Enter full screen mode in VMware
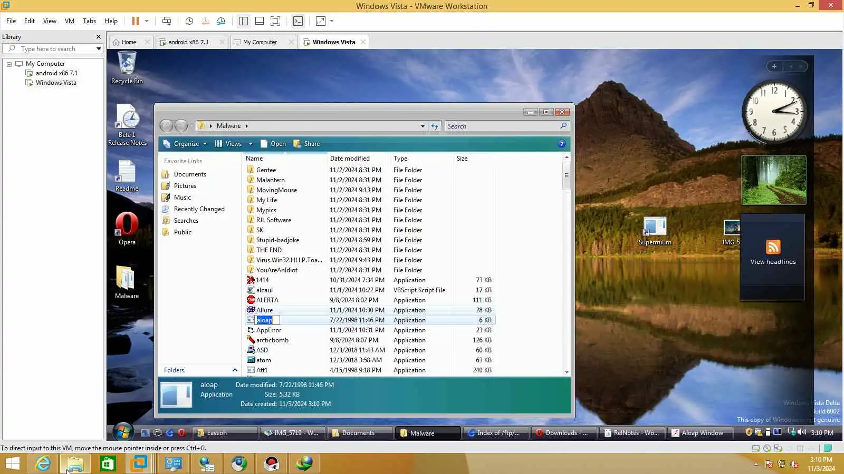Screen dimensions: 844x474 click(x=275, y=21)
